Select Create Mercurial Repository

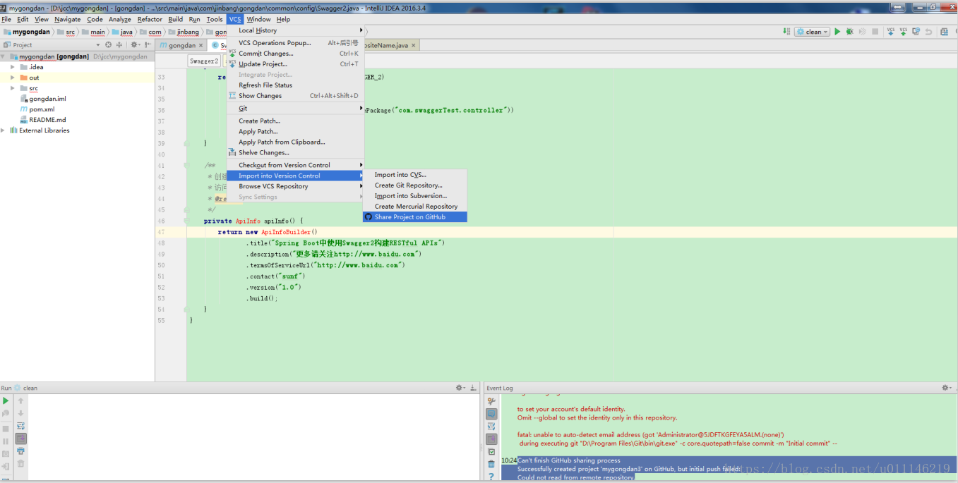pos(414,207)
